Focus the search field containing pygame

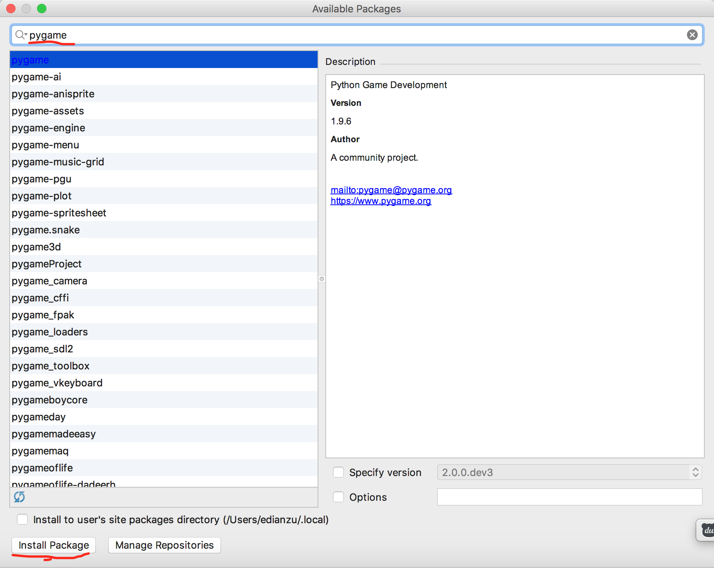tap(356, 35)
